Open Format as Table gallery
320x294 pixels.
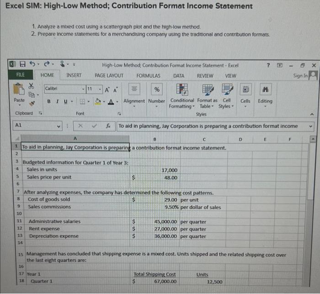pyautogui.click(x=208, y=96)
